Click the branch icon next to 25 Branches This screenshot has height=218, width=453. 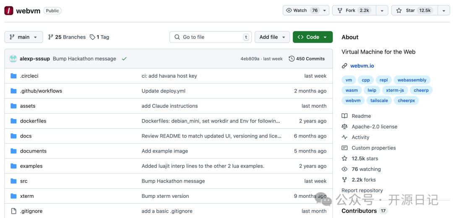coord(51,37)
